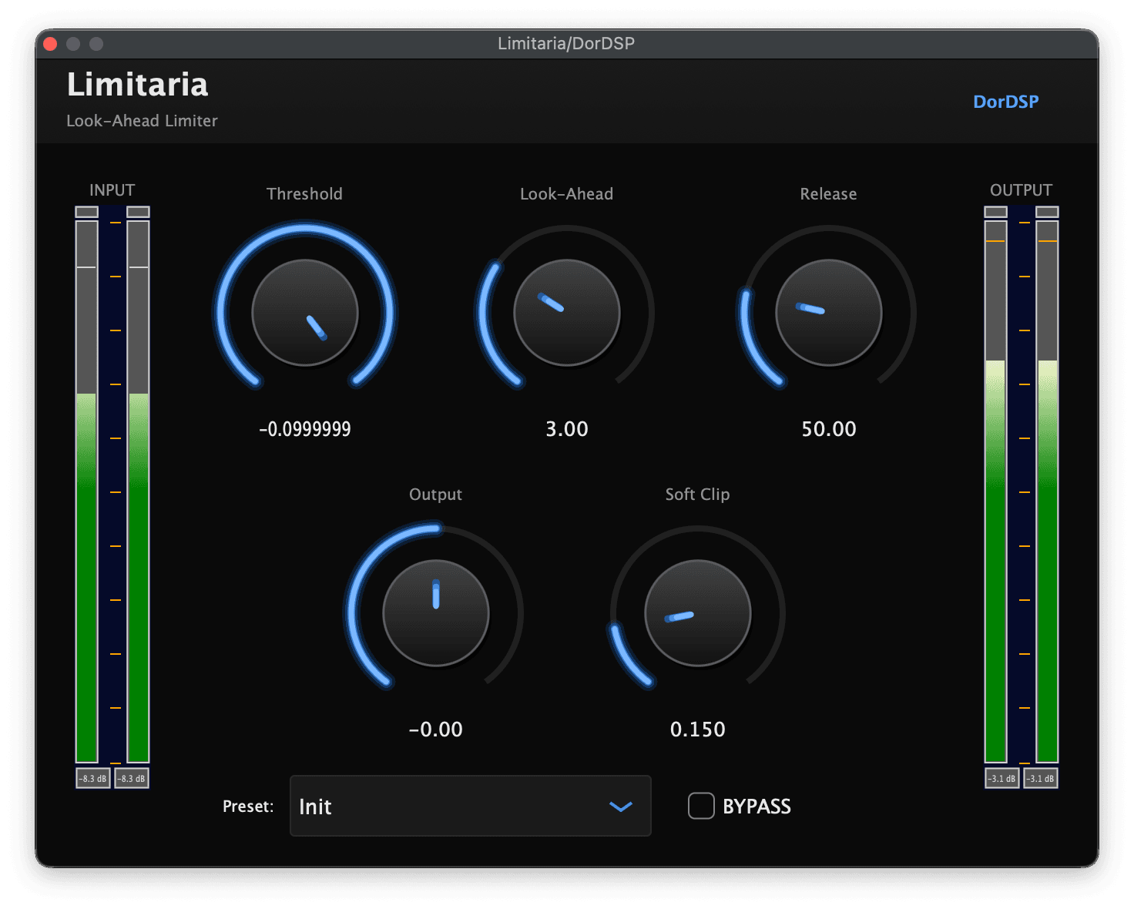Click the left INPUT meter peak readout -8.3 dB
This screenshot has width=1134, height=909.
[x=92, y=778]
